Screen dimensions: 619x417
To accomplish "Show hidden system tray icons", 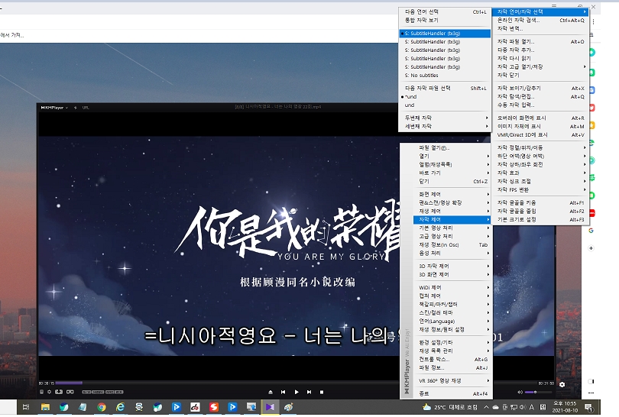I will pyautogui.click(x=486, y=407).
